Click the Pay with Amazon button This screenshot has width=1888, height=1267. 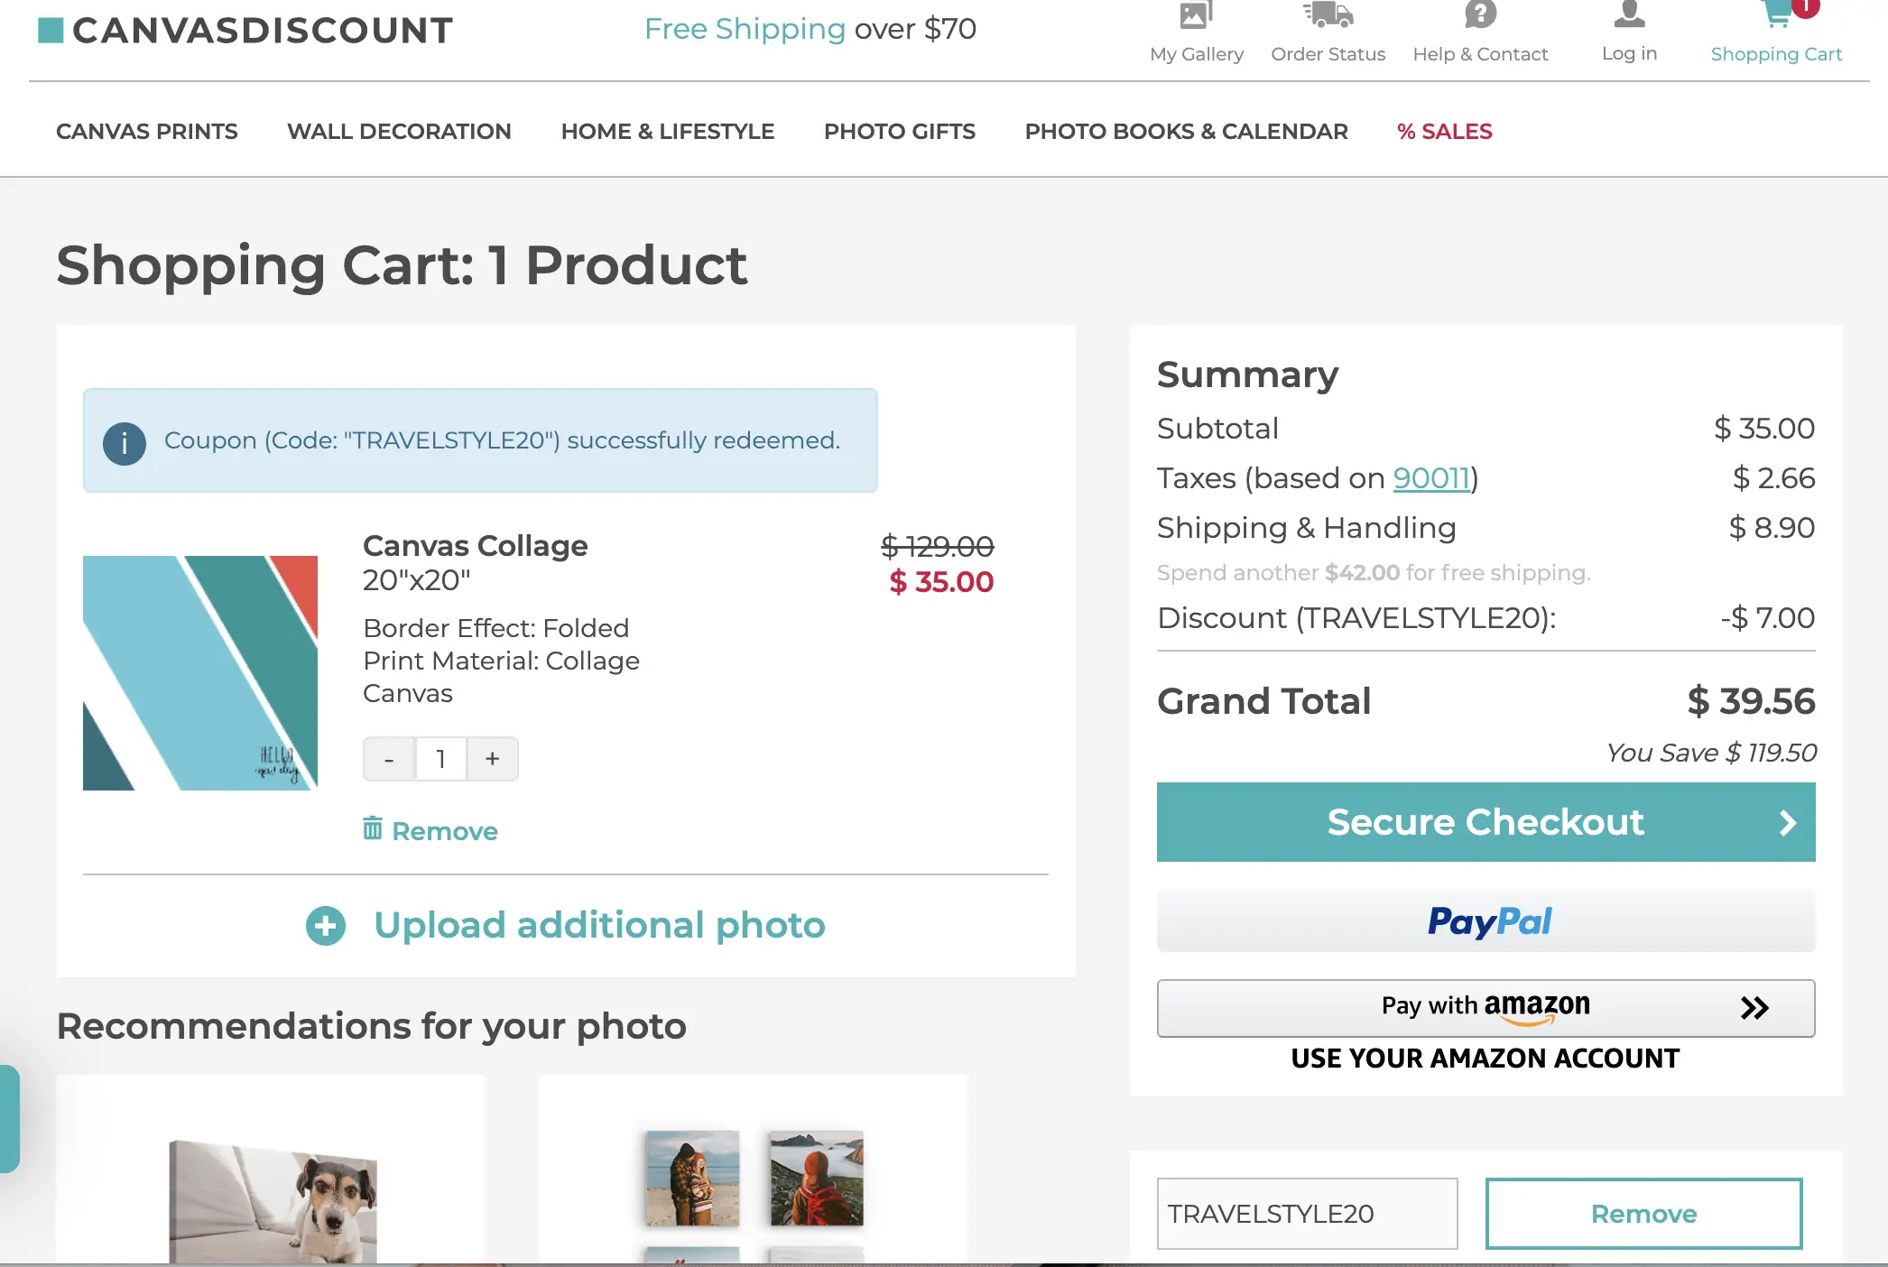1485,1008
